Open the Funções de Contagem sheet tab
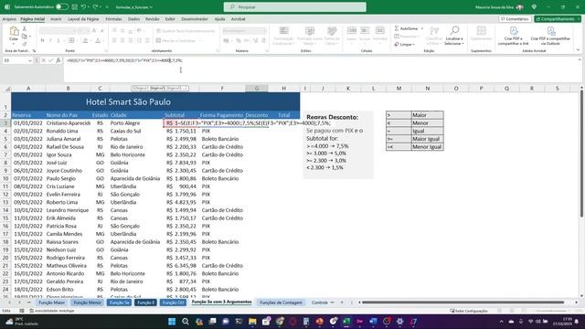 tap(281, 302)
